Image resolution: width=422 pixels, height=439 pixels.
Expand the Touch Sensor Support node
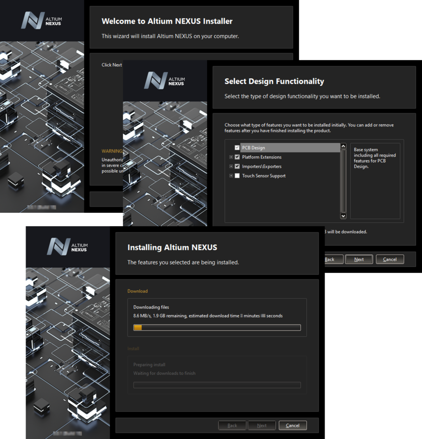coord(230,176)
